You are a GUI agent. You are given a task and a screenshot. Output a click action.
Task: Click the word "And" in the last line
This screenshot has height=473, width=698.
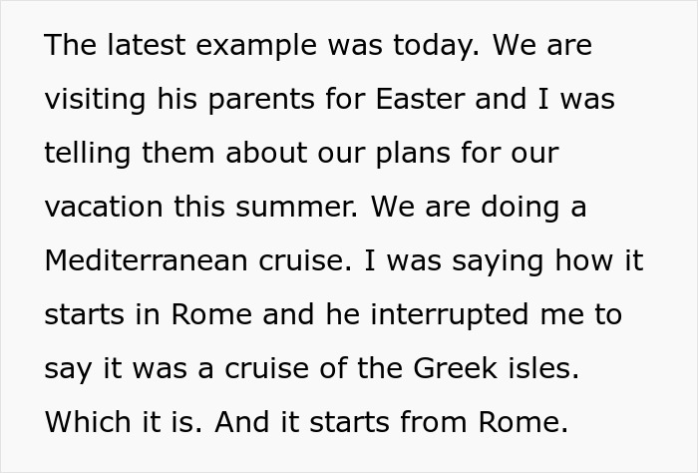tap(239, 422)
